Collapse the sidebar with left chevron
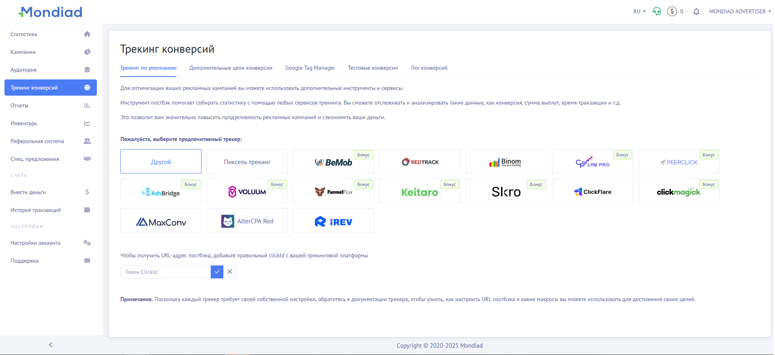The image size is (775, 355). [x=51, y=345]
